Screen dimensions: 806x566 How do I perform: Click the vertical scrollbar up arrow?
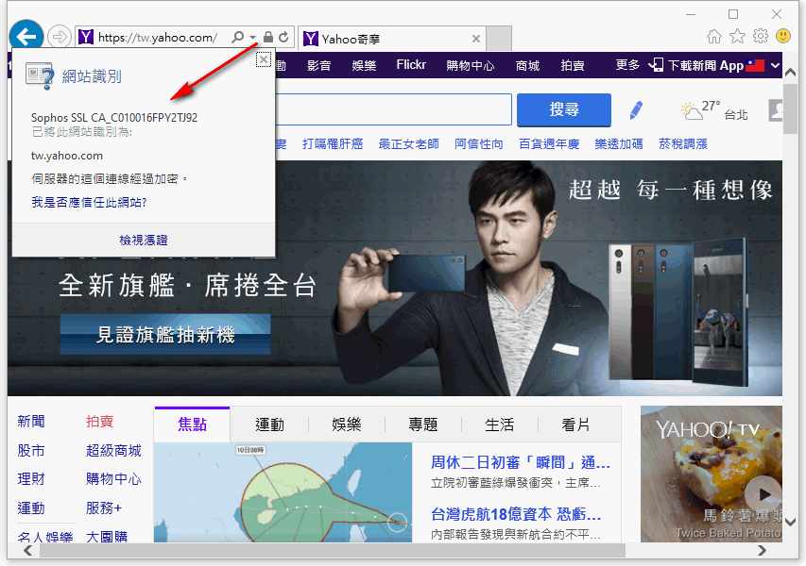coord(791,73)
